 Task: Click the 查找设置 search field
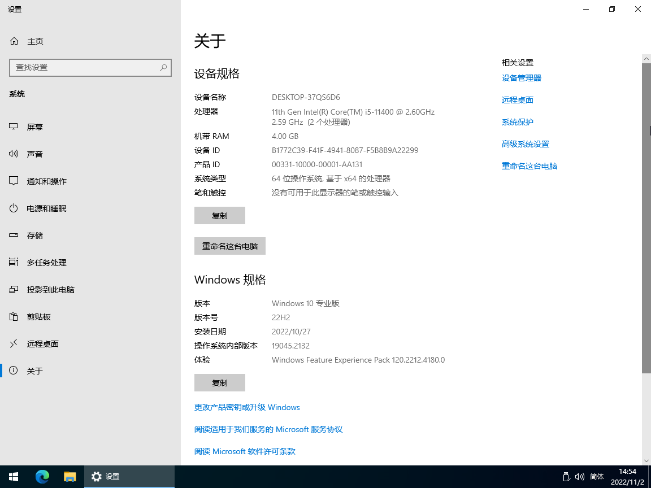[90, 67]
